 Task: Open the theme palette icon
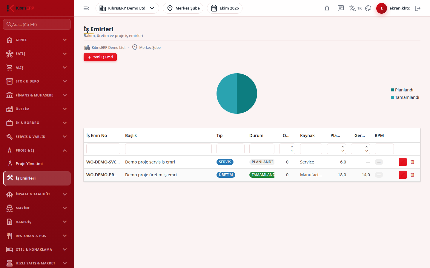coord(368,8)
